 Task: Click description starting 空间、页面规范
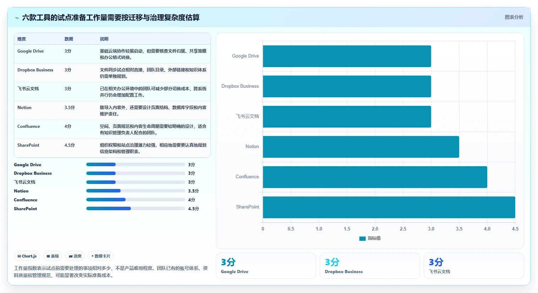click(153, 130)
